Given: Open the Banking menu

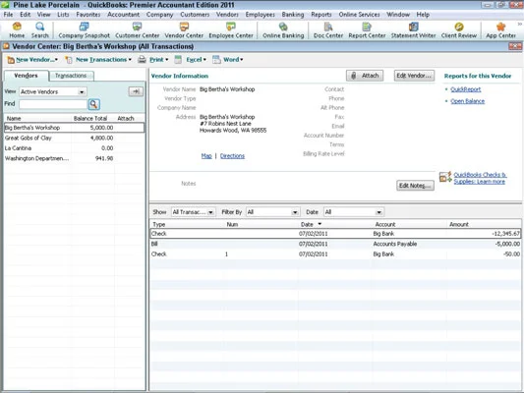Looking at the screenshot, I should click(x=293, y=15).
